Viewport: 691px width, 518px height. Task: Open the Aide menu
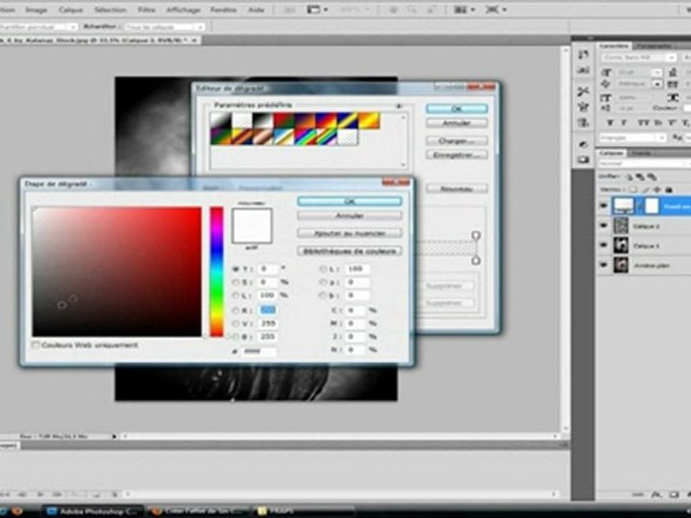(256, 9)
